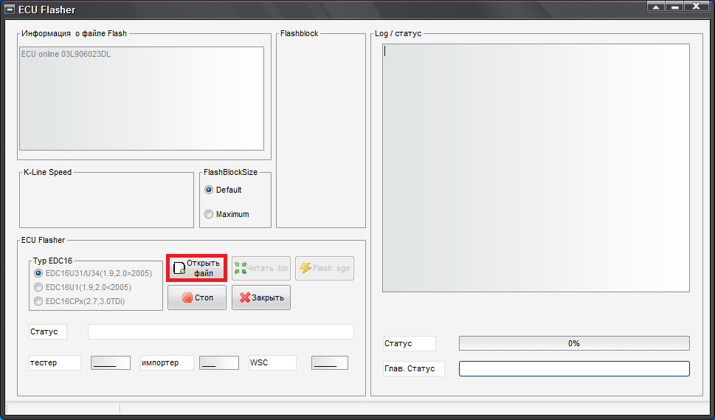This screenshot has width=715, height=420.
Task: Open the window system menu icon
Action: (x=9, y=10)
